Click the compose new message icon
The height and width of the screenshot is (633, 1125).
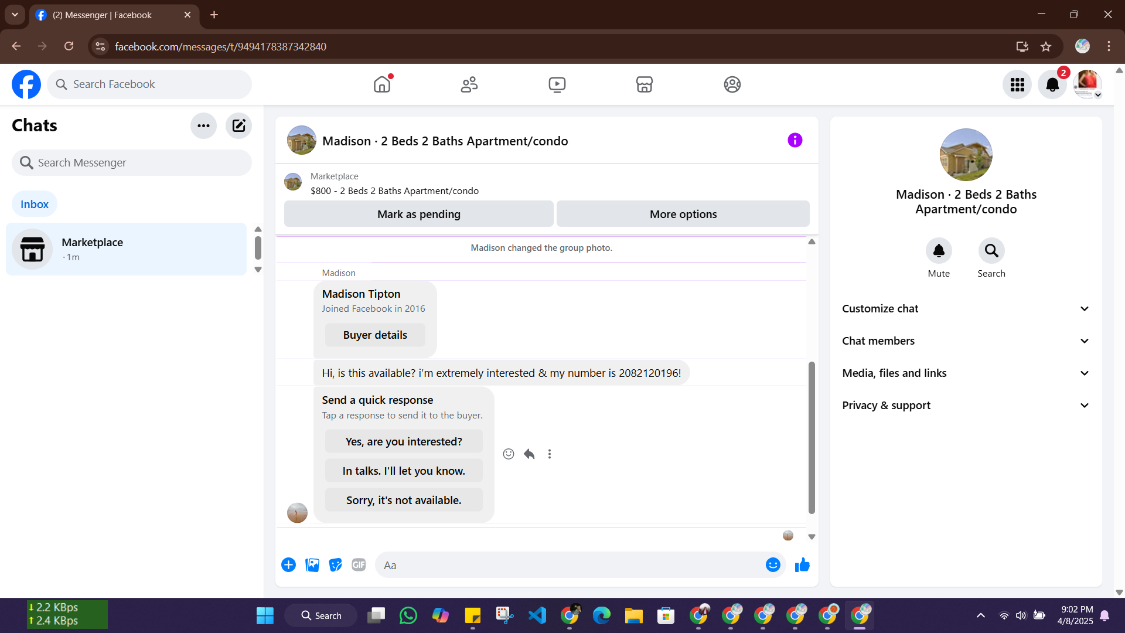coord(238,125)
